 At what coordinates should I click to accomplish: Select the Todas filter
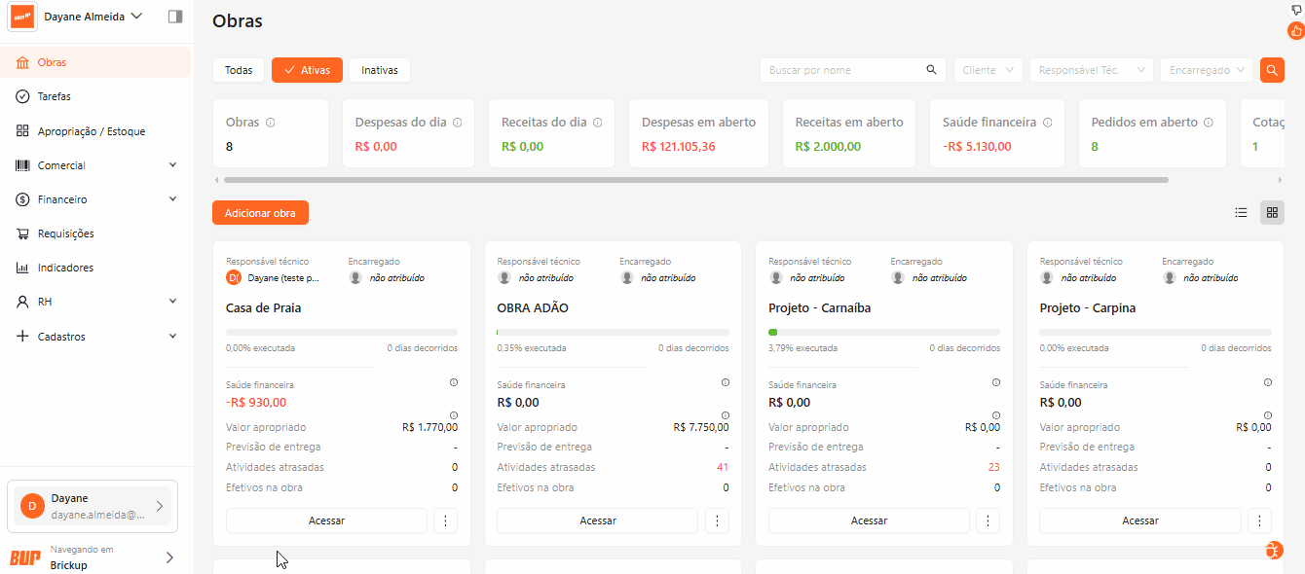(x=239, y=70)
